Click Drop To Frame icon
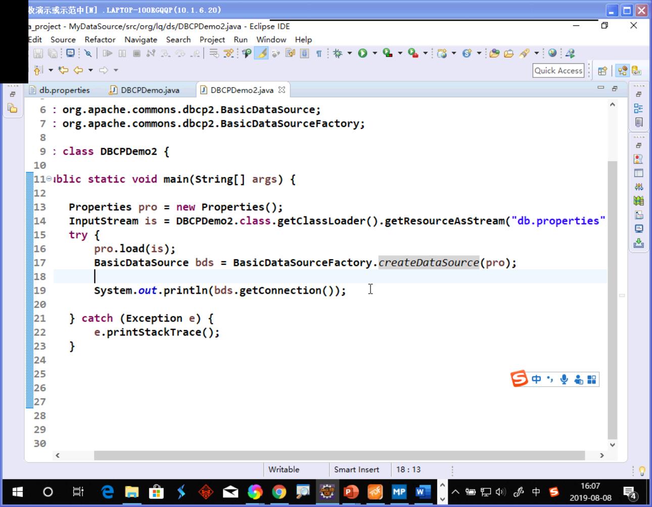Viewport: 652px width, 507px height. pos(214,53)
